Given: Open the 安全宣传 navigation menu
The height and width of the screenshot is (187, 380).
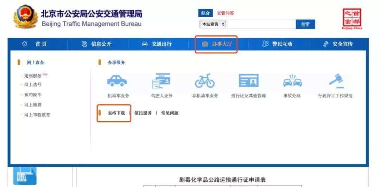Looking at the screenshot, I should [342, 44].
